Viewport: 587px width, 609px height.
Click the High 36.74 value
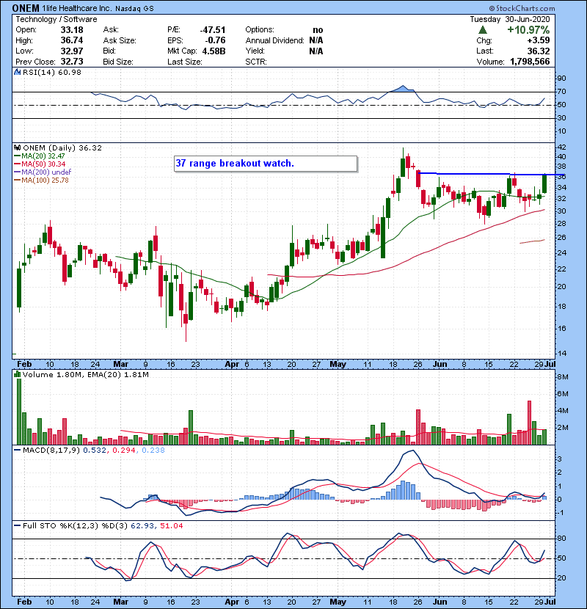(72, 40)
